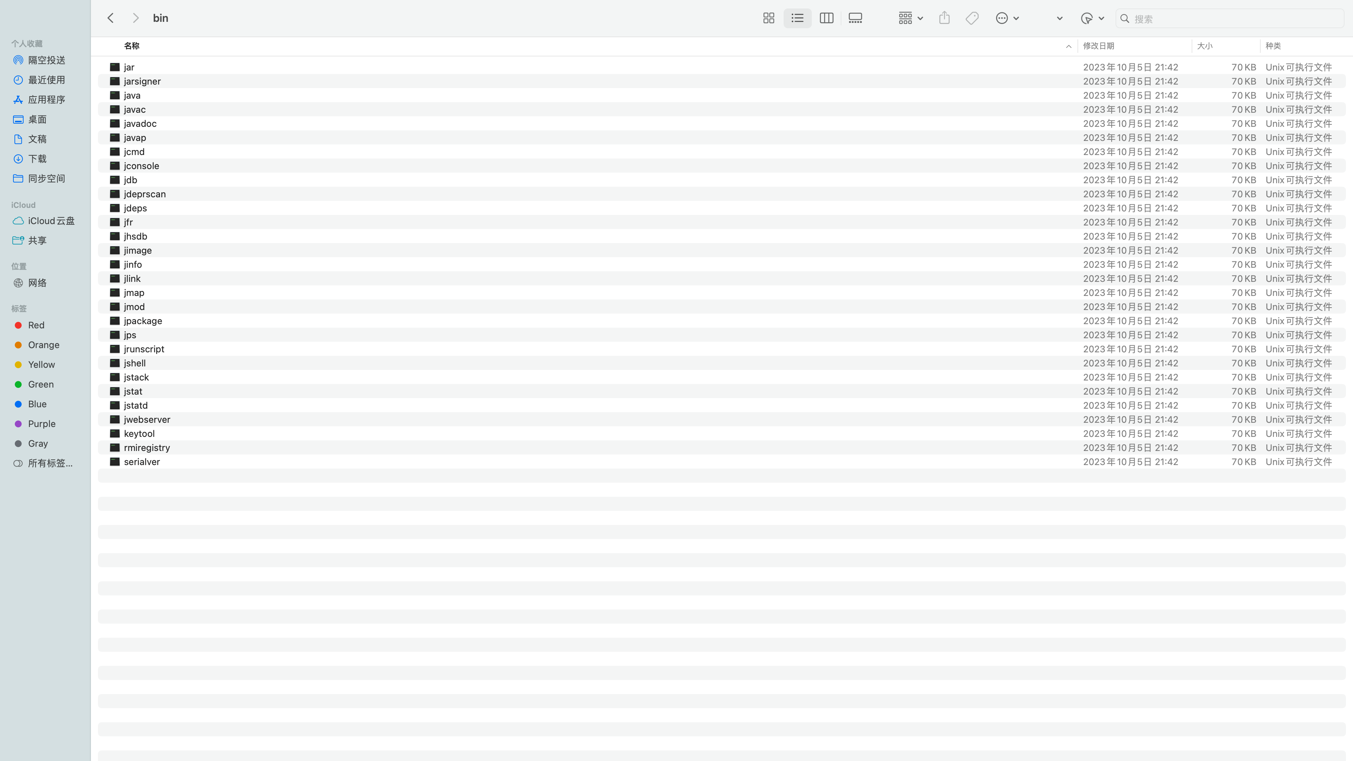Select the java executable icon

115,95
